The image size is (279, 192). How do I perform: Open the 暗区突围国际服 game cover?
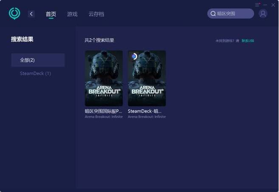tap(104, 78)
